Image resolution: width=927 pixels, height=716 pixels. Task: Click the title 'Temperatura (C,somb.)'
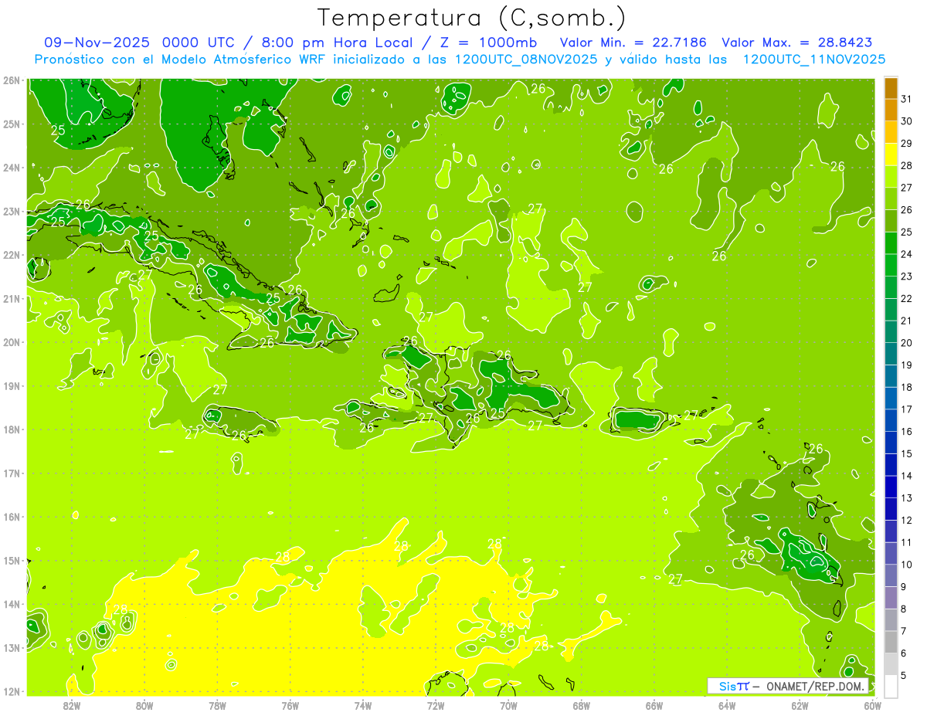[472, 19]
